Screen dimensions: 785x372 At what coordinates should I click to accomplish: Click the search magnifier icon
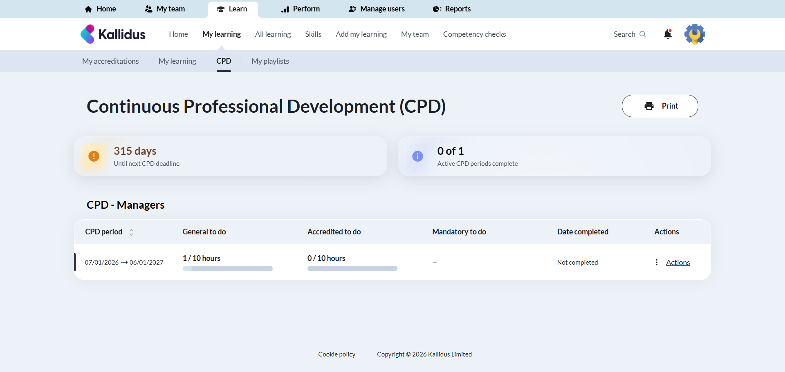pyautogui.click(x=643, y=34)
